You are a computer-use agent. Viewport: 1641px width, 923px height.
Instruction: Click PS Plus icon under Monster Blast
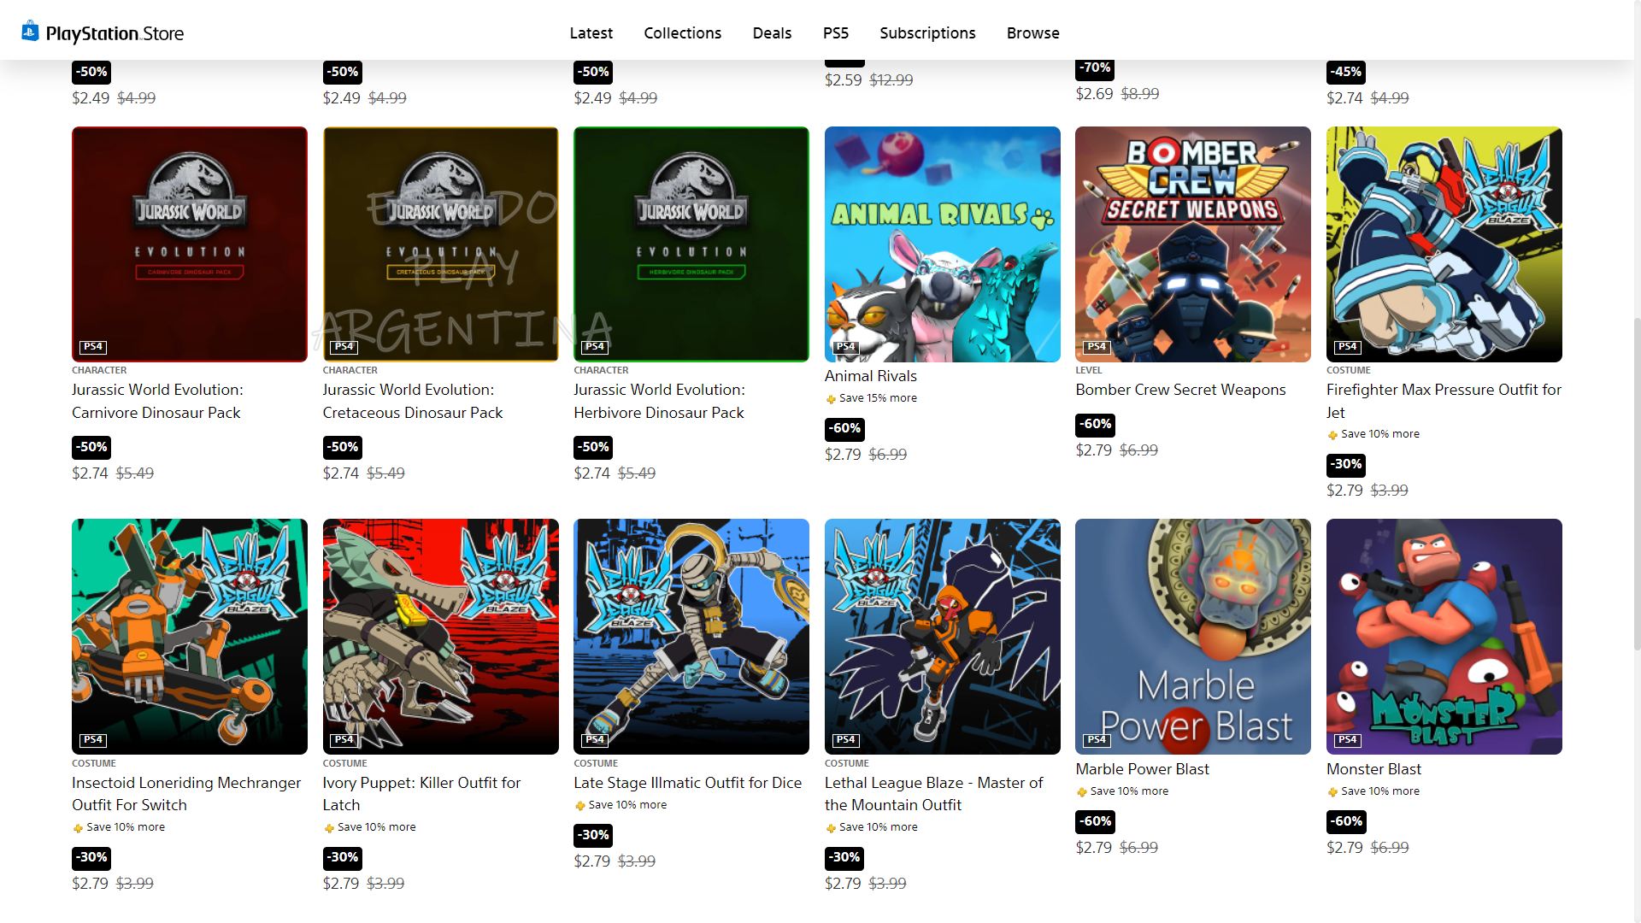1332,792
